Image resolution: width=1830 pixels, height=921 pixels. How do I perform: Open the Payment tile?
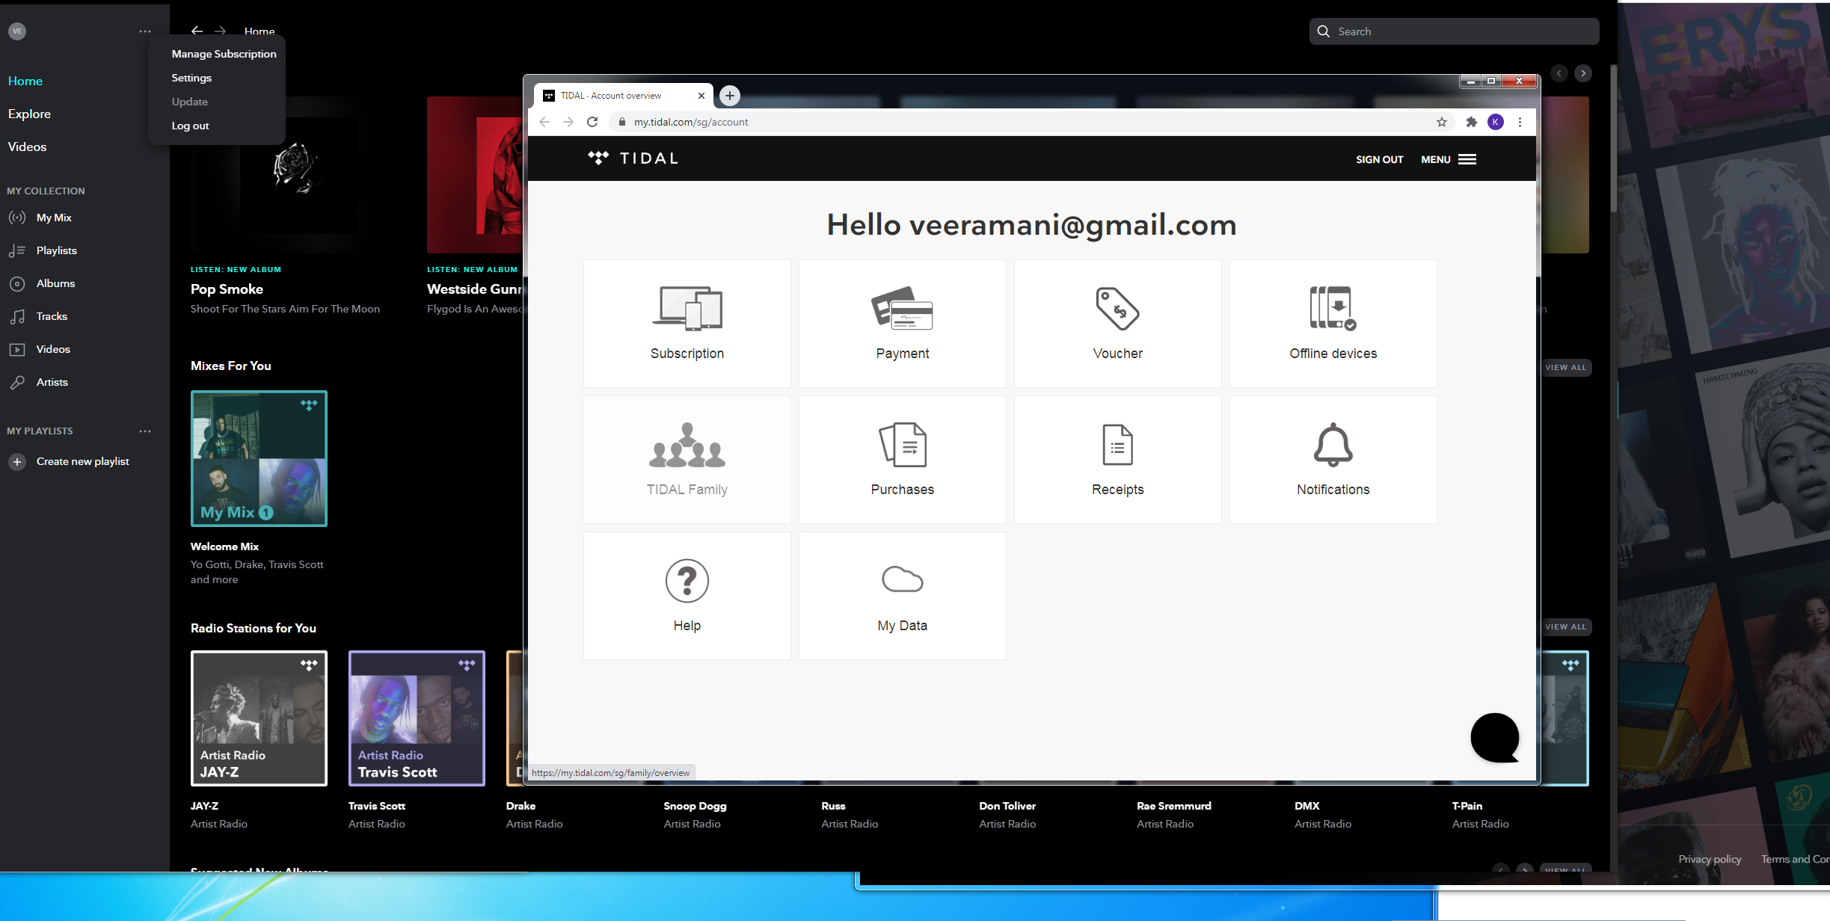[902, 323]
